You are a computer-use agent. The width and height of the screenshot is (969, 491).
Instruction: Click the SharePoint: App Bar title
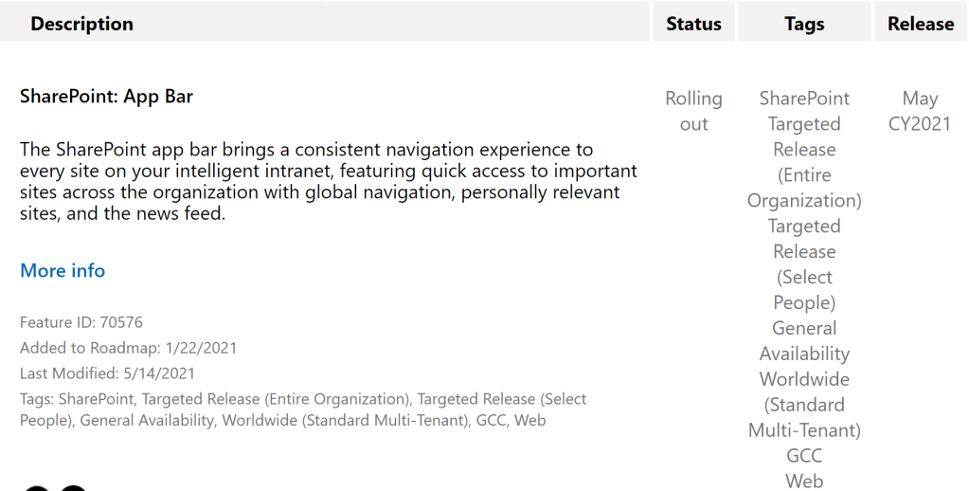(106, 97)
